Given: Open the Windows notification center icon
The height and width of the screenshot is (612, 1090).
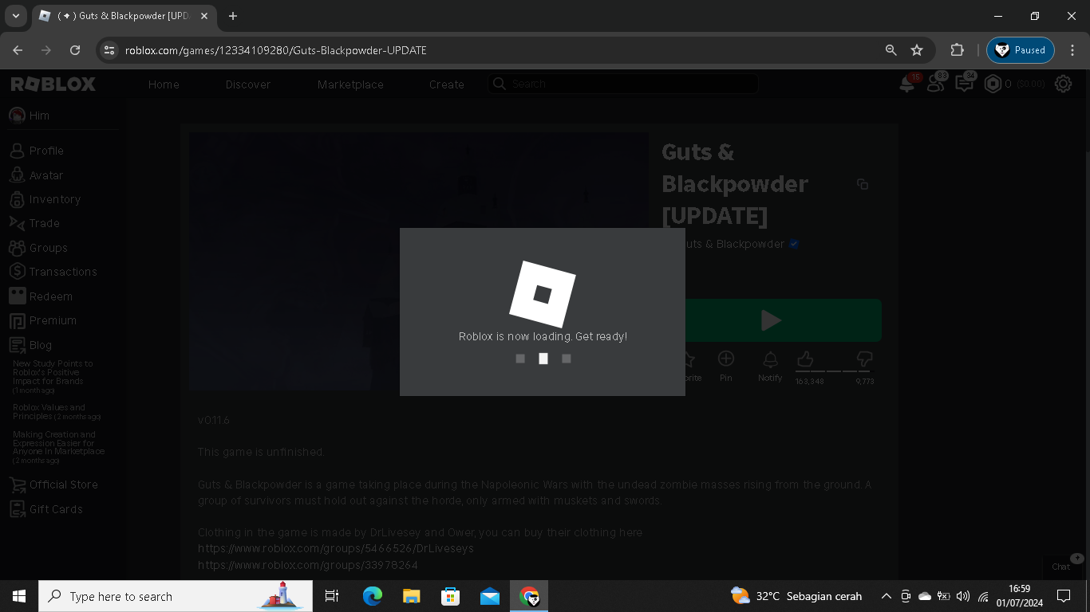Looking at the screenshot, I should pyautogui.click(x=1064, y=596).
